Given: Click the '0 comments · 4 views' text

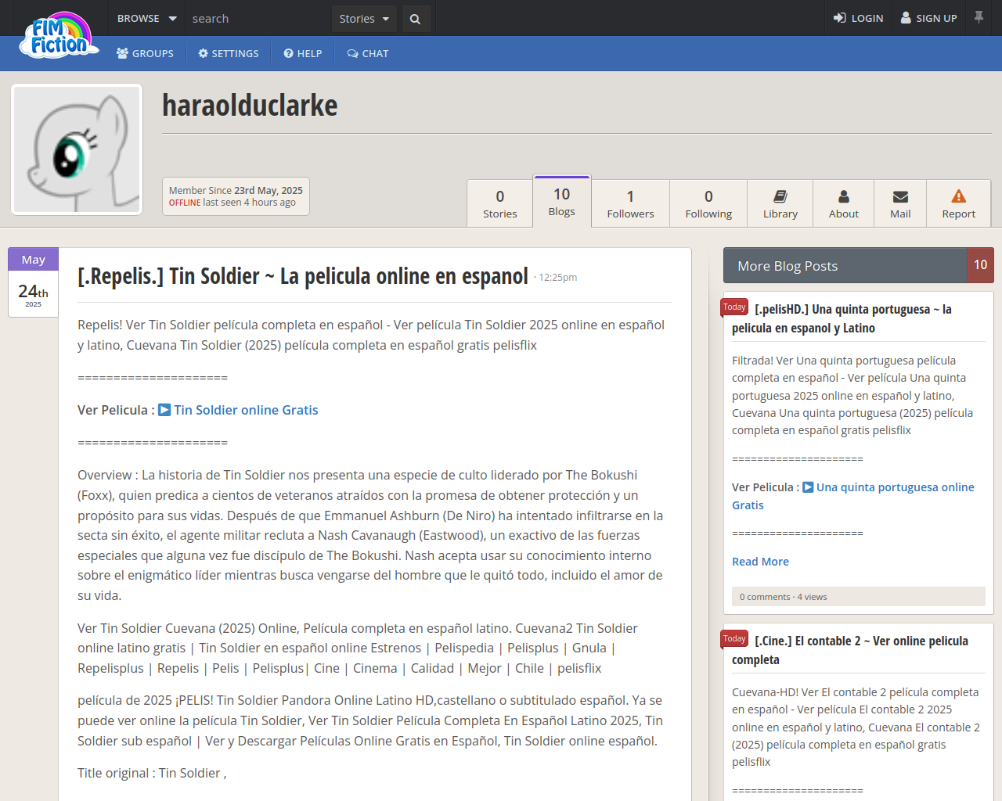Looking at the screenshot, I should (x=783, y=597).
